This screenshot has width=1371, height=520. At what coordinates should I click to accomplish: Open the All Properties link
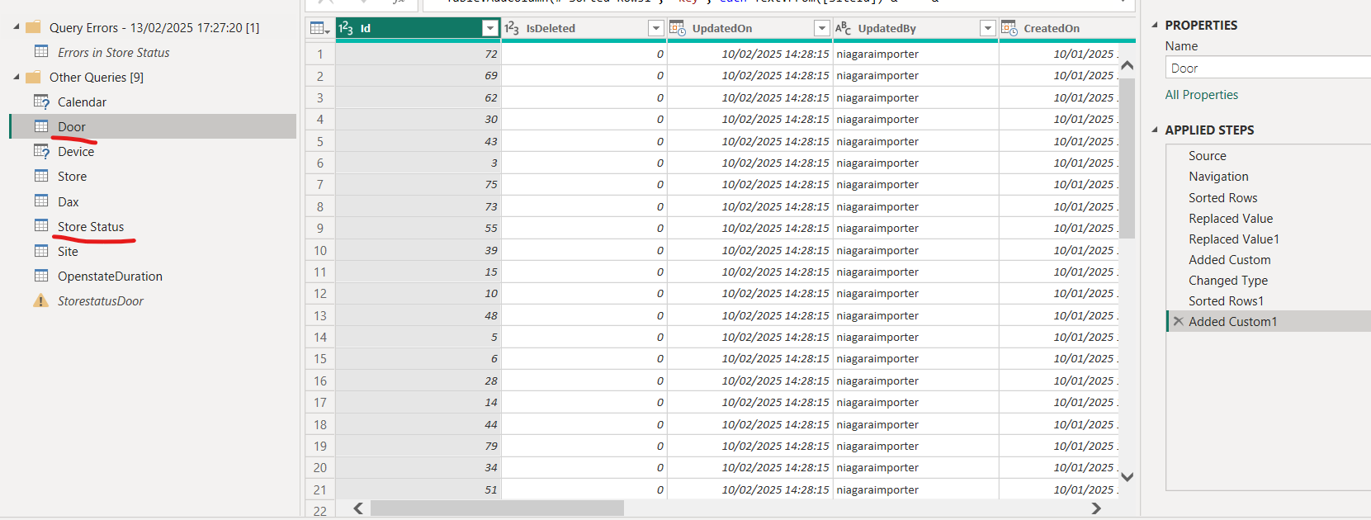point(1201,95)
